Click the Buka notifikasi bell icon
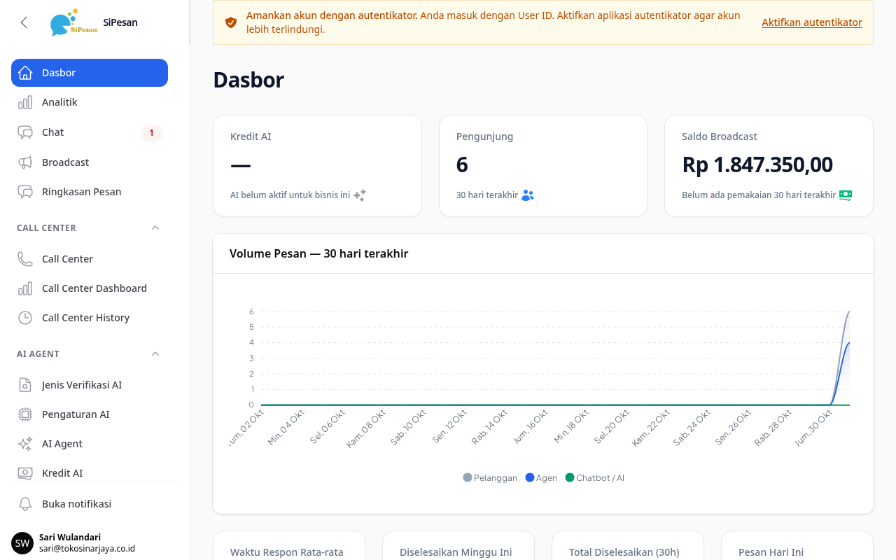 click(25, 504)
